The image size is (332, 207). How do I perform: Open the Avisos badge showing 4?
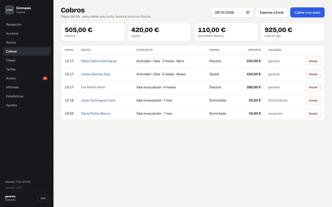(x=45, y=78)
